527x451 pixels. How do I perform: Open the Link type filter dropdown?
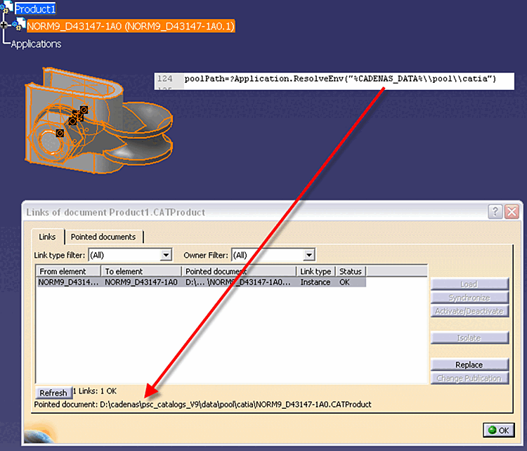166,255
